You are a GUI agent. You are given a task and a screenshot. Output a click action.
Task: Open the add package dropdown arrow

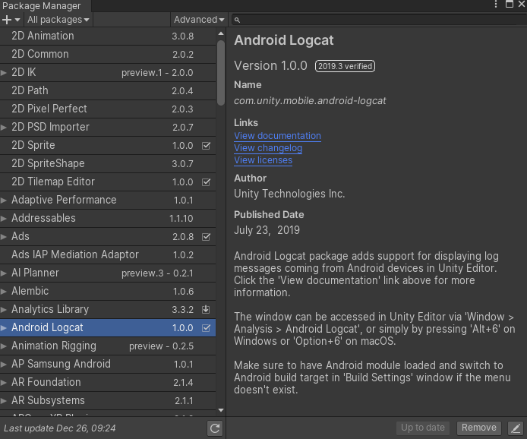(17, 21)
